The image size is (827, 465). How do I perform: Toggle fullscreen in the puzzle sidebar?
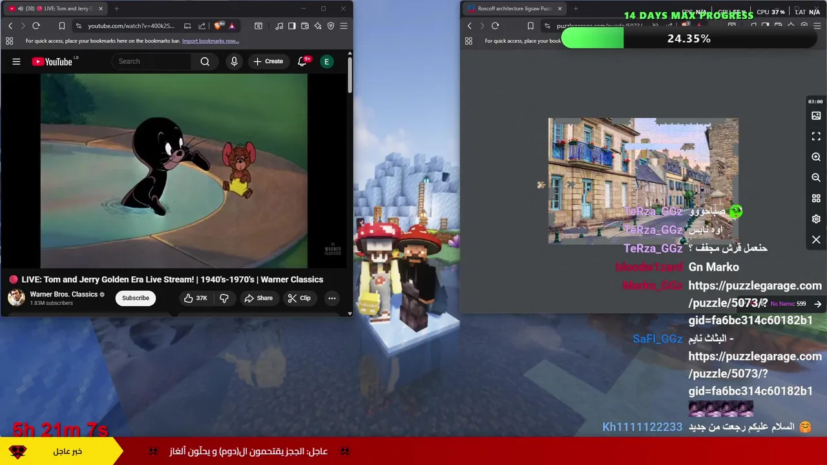(816, 136)
